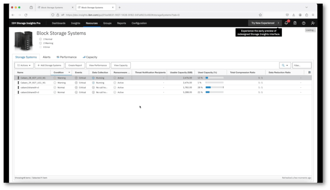Select the Cabaro_29_R27_U11_N1 storage system row
The image size is (330, 190).
[33, 82]
